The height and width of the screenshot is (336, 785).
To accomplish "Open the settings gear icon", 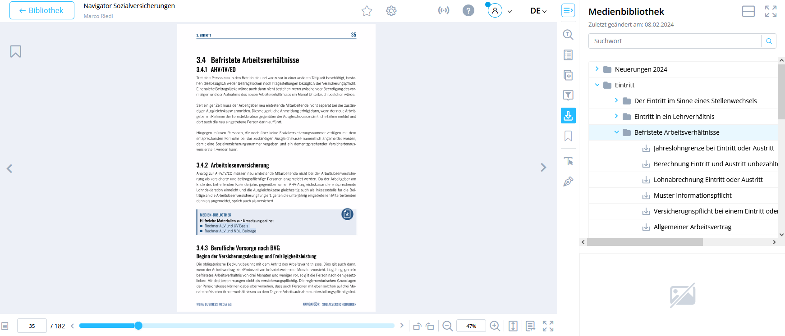I will pyautogui.click(x=391, y=11).
